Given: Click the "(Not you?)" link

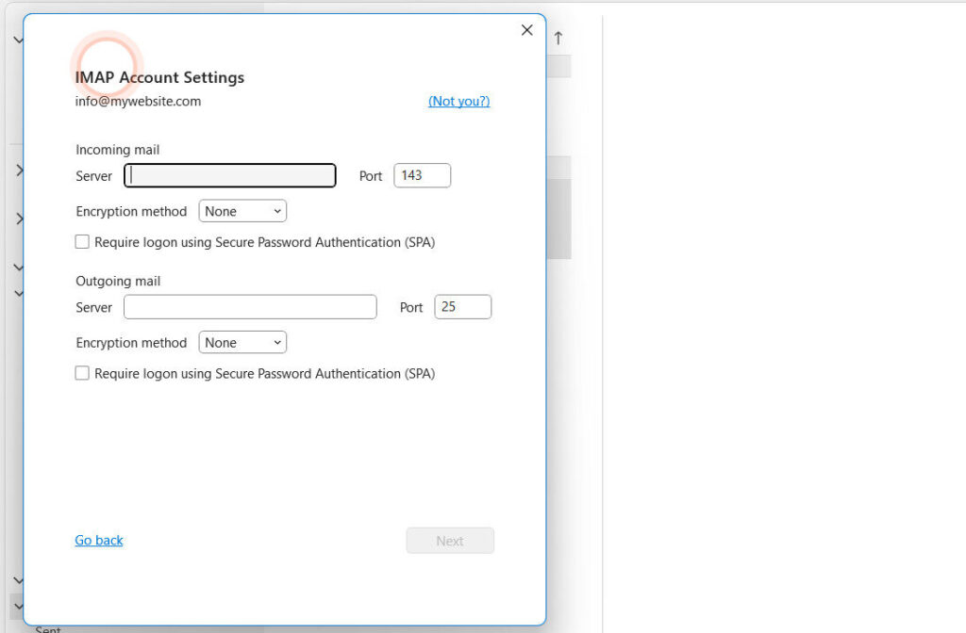Looking at the screenshot, I should 458,101.
